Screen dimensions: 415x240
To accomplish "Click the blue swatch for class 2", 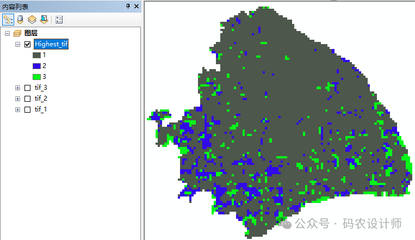I will point(37,66).
